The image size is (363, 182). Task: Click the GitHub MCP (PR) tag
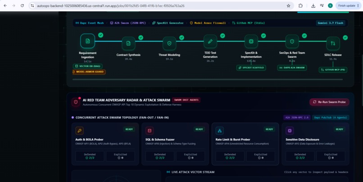point(333,70)
